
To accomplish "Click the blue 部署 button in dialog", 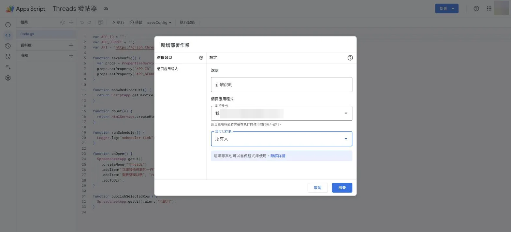I will pyautogui.click(x=342, y=188).
